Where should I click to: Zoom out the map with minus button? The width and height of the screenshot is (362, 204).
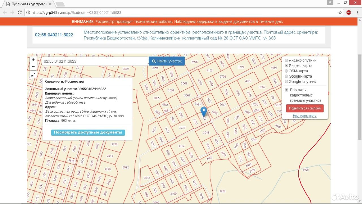tap(33, 67)
